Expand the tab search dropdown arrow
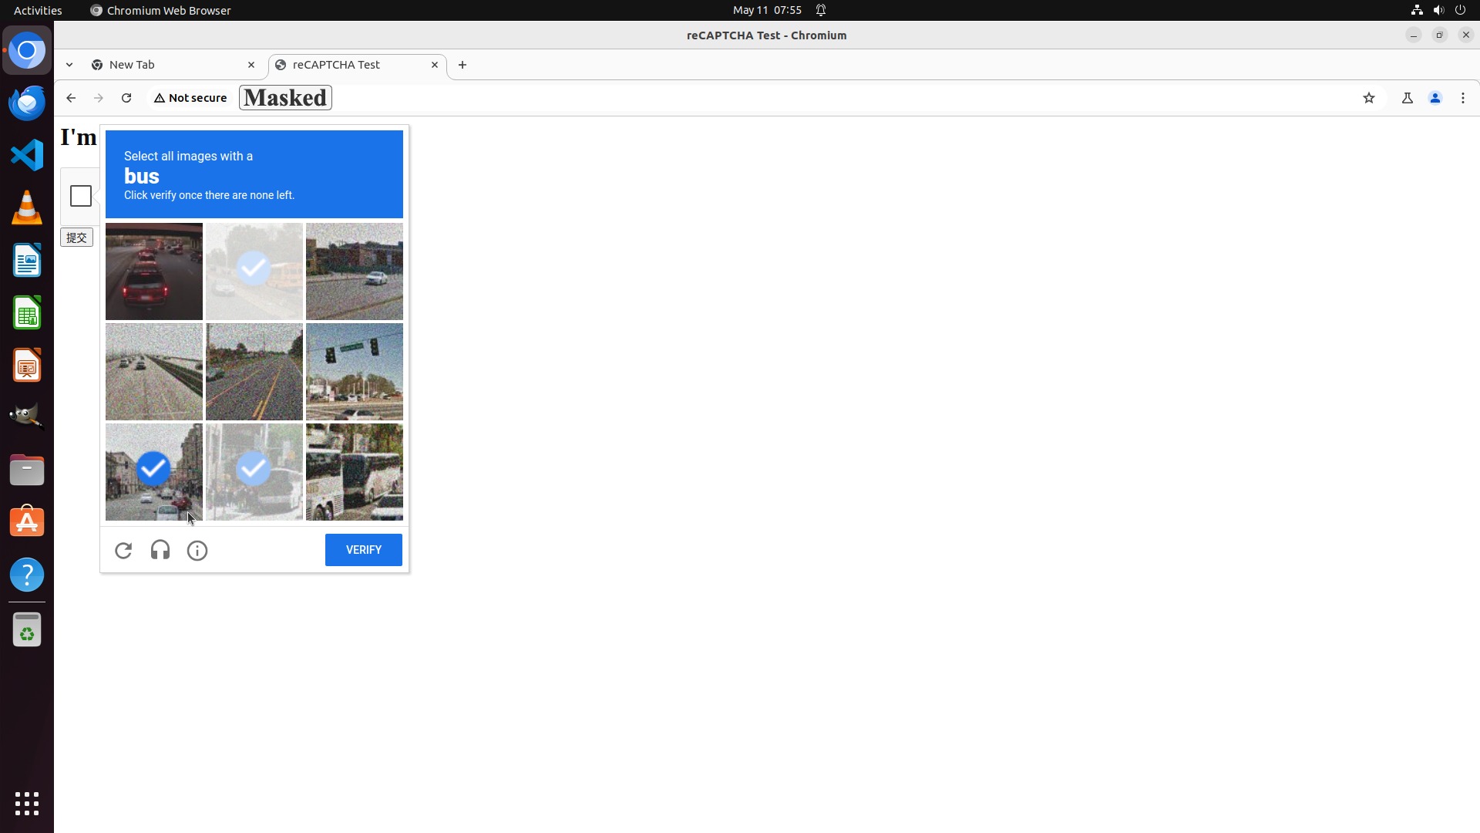 69,65
